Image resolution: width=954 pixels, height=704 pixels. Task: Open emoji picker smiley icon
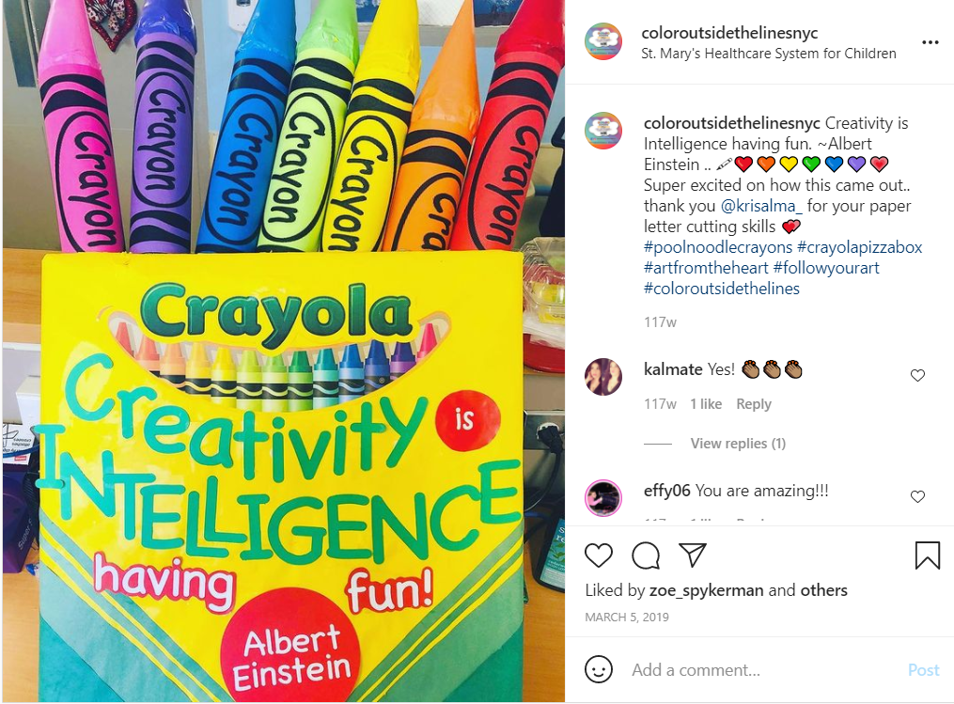598,669
